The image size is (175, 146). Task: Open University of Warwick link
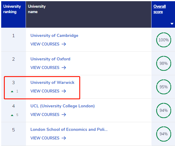pos(52,82)
